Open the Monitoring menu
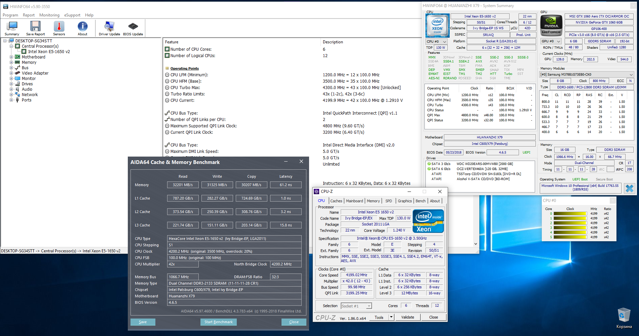Image resolution: width=639 pixels, height=336 pixels. 49,15
